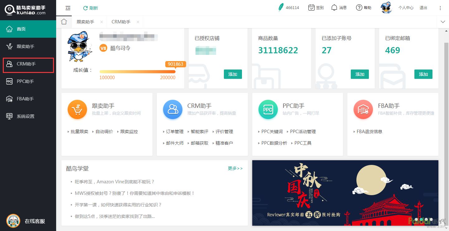This screenshot has width=449, height=231.
Task: Switch to the 跟卖助手 tab
Action: (x=85, y=22)
